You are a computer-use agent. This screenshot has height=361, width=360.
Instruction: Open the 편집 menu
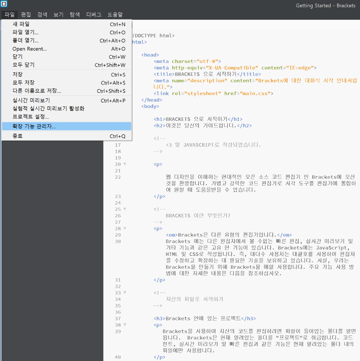pos(26,14)
